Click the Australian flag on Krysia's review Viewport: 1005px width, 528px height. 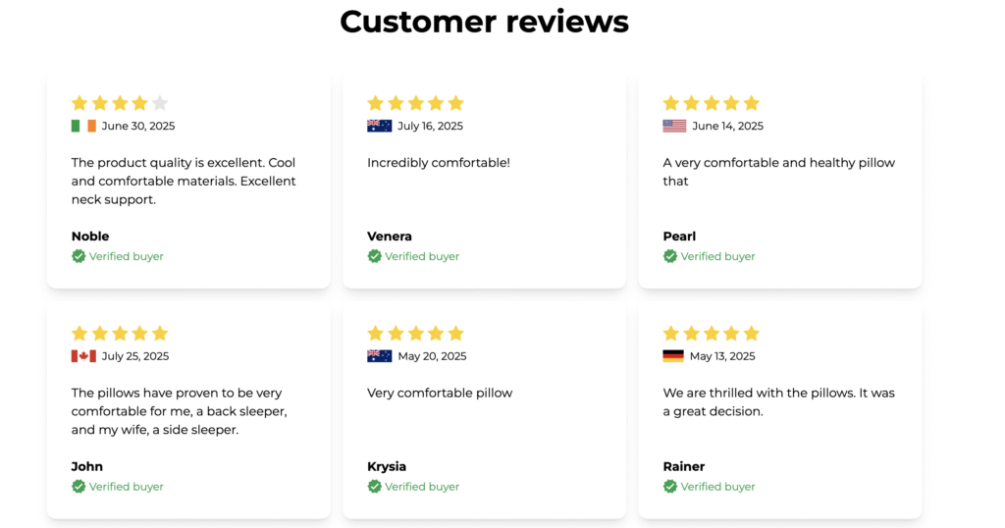pos(379,356)
